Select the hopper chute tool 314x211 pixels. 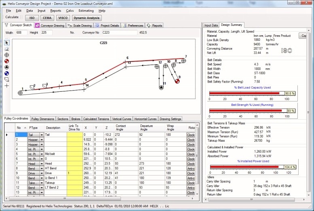(6, 80)
